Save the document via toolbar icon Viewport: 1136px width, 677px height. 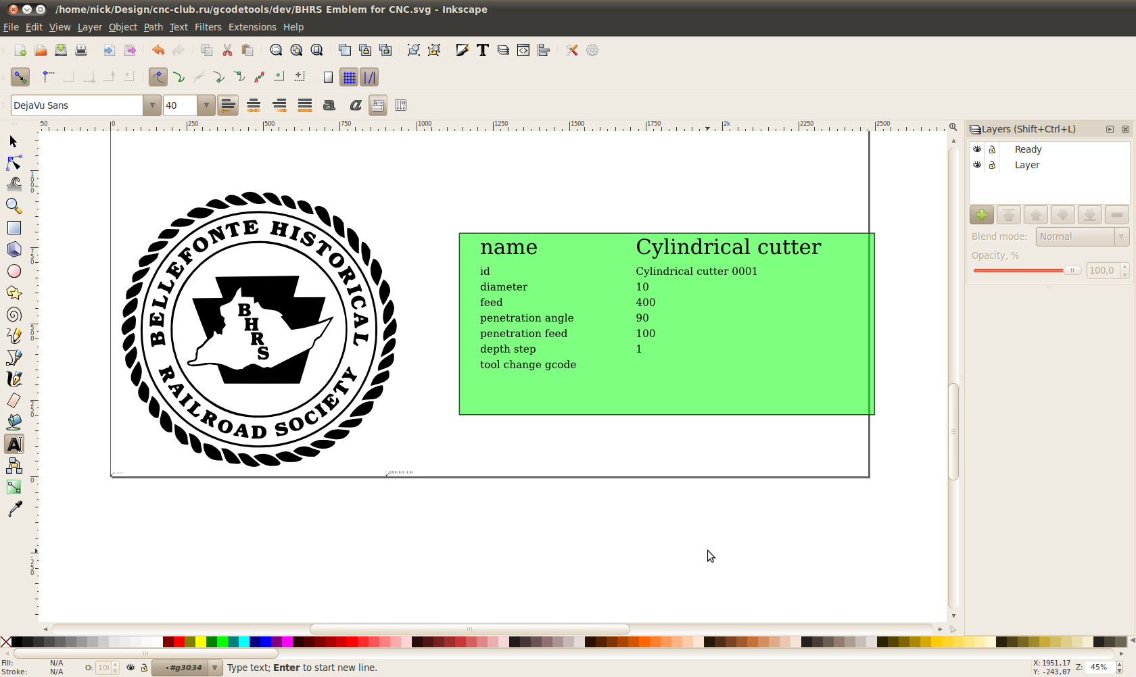(x=61, y=50)
